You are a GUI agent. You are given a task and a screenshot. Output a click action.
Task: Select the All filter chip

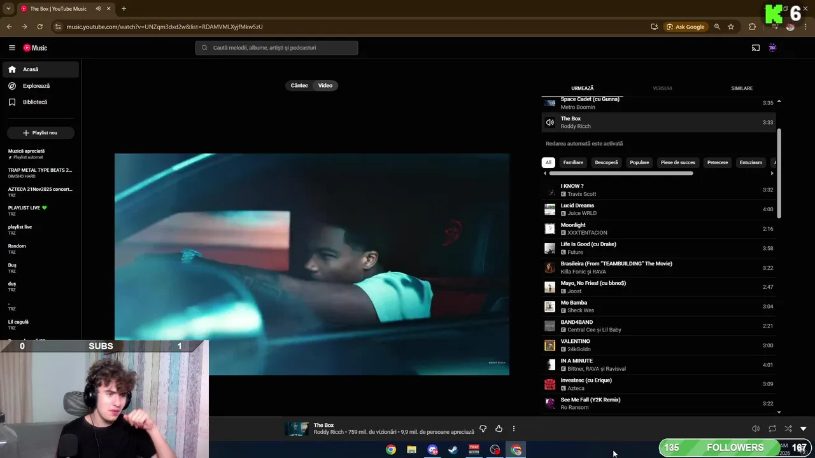[548, 162]
